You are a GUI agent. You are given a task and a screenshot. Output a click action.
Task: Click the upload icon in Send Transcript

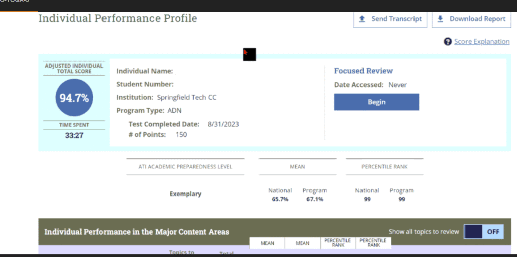[x=361, y=19]
